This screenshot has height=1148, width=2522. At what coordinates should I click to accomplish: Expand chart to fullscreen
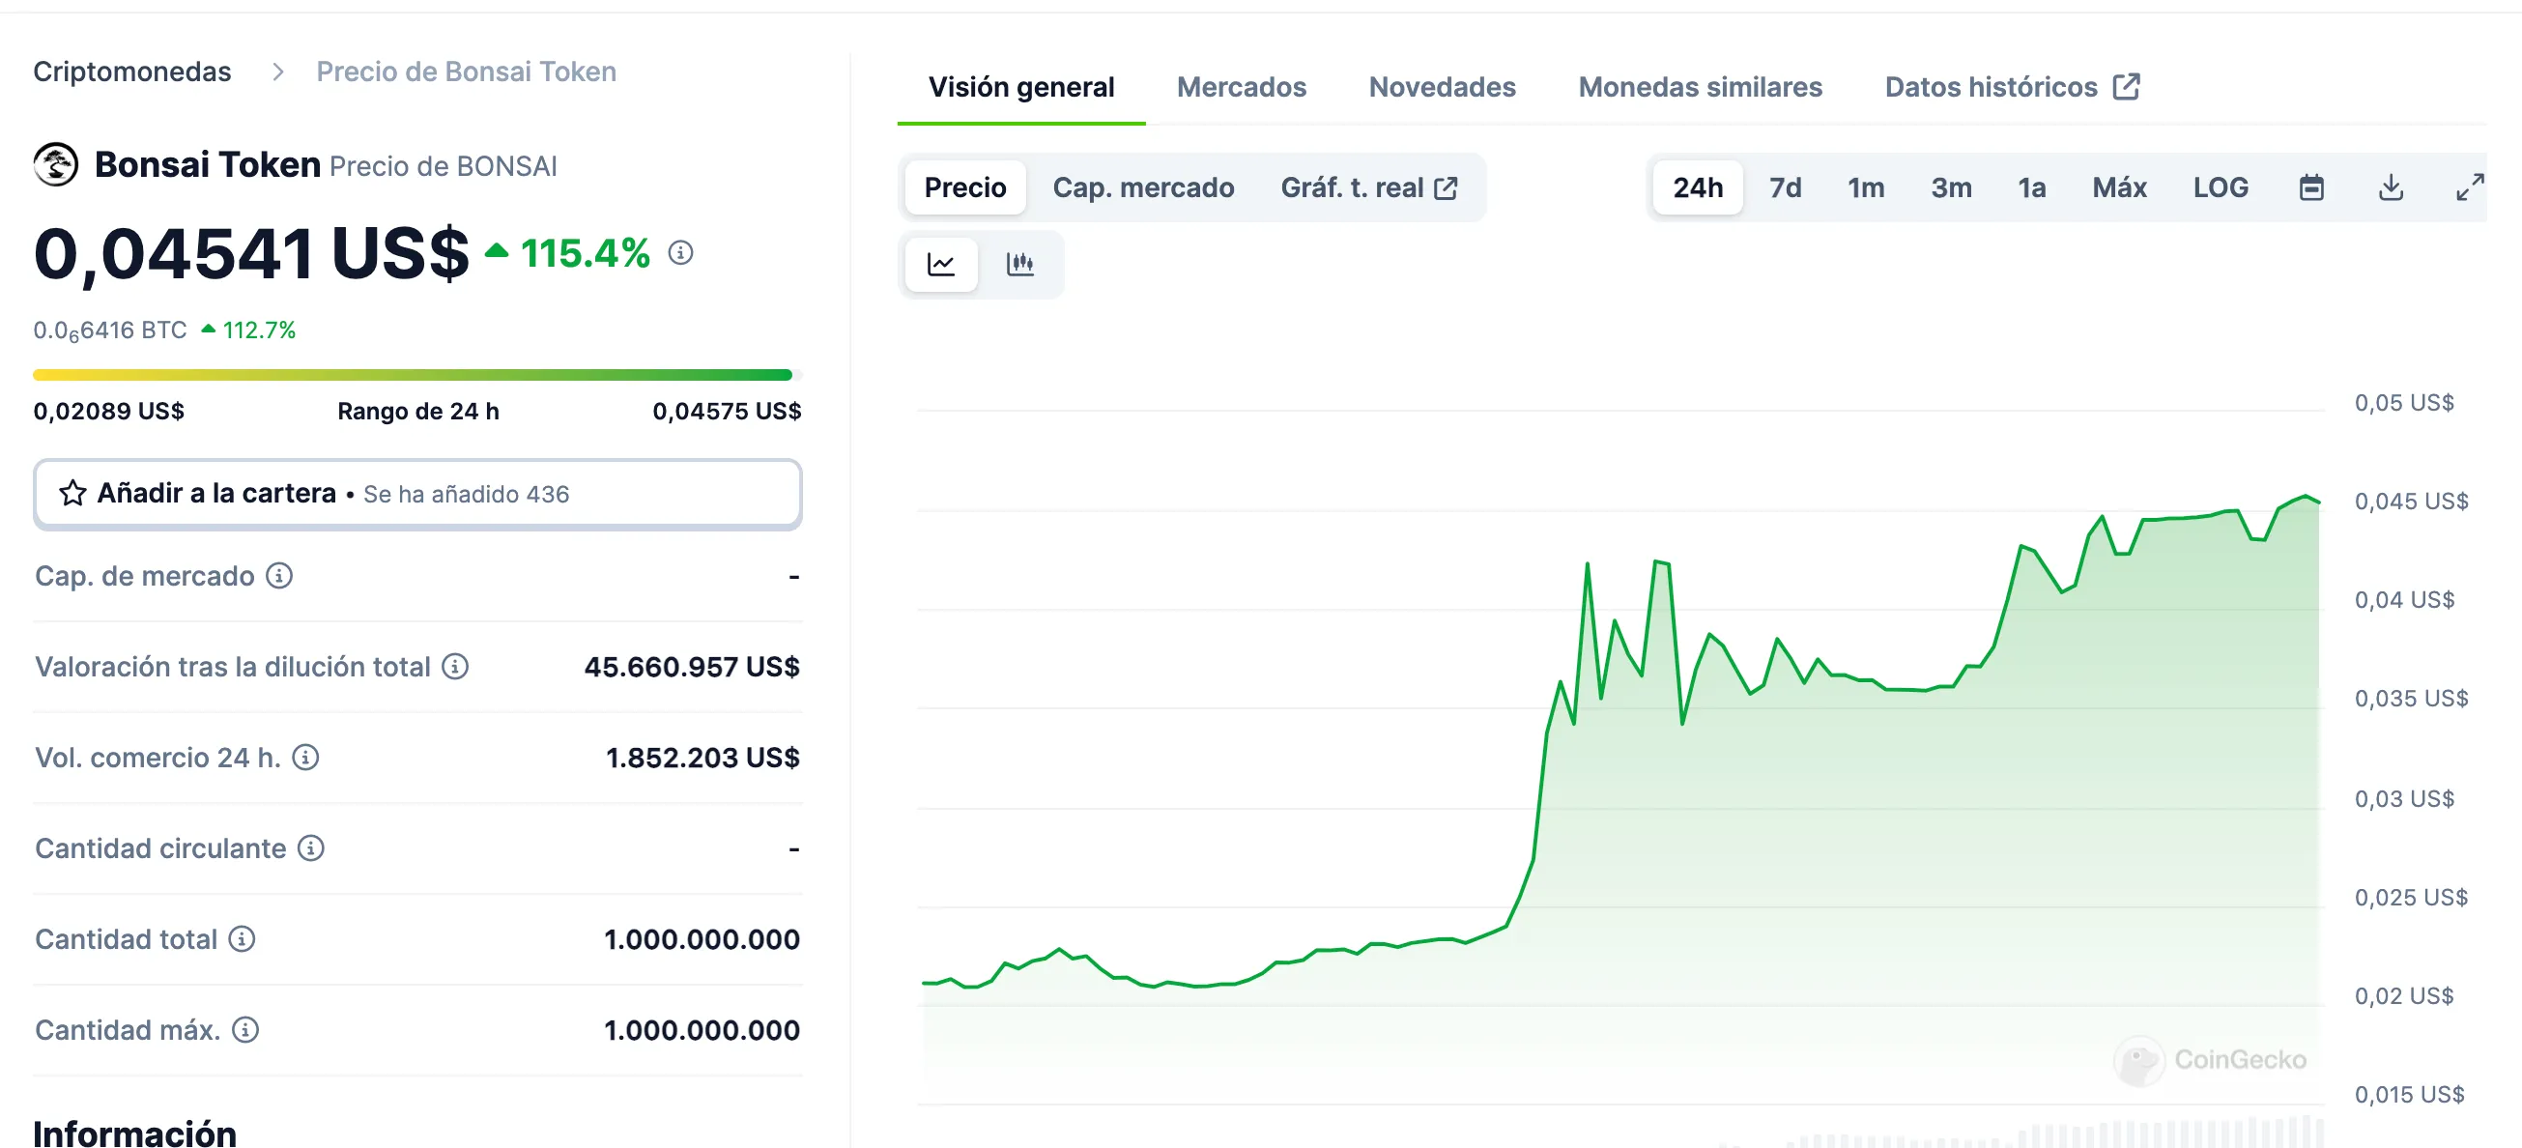[2469, 187]
